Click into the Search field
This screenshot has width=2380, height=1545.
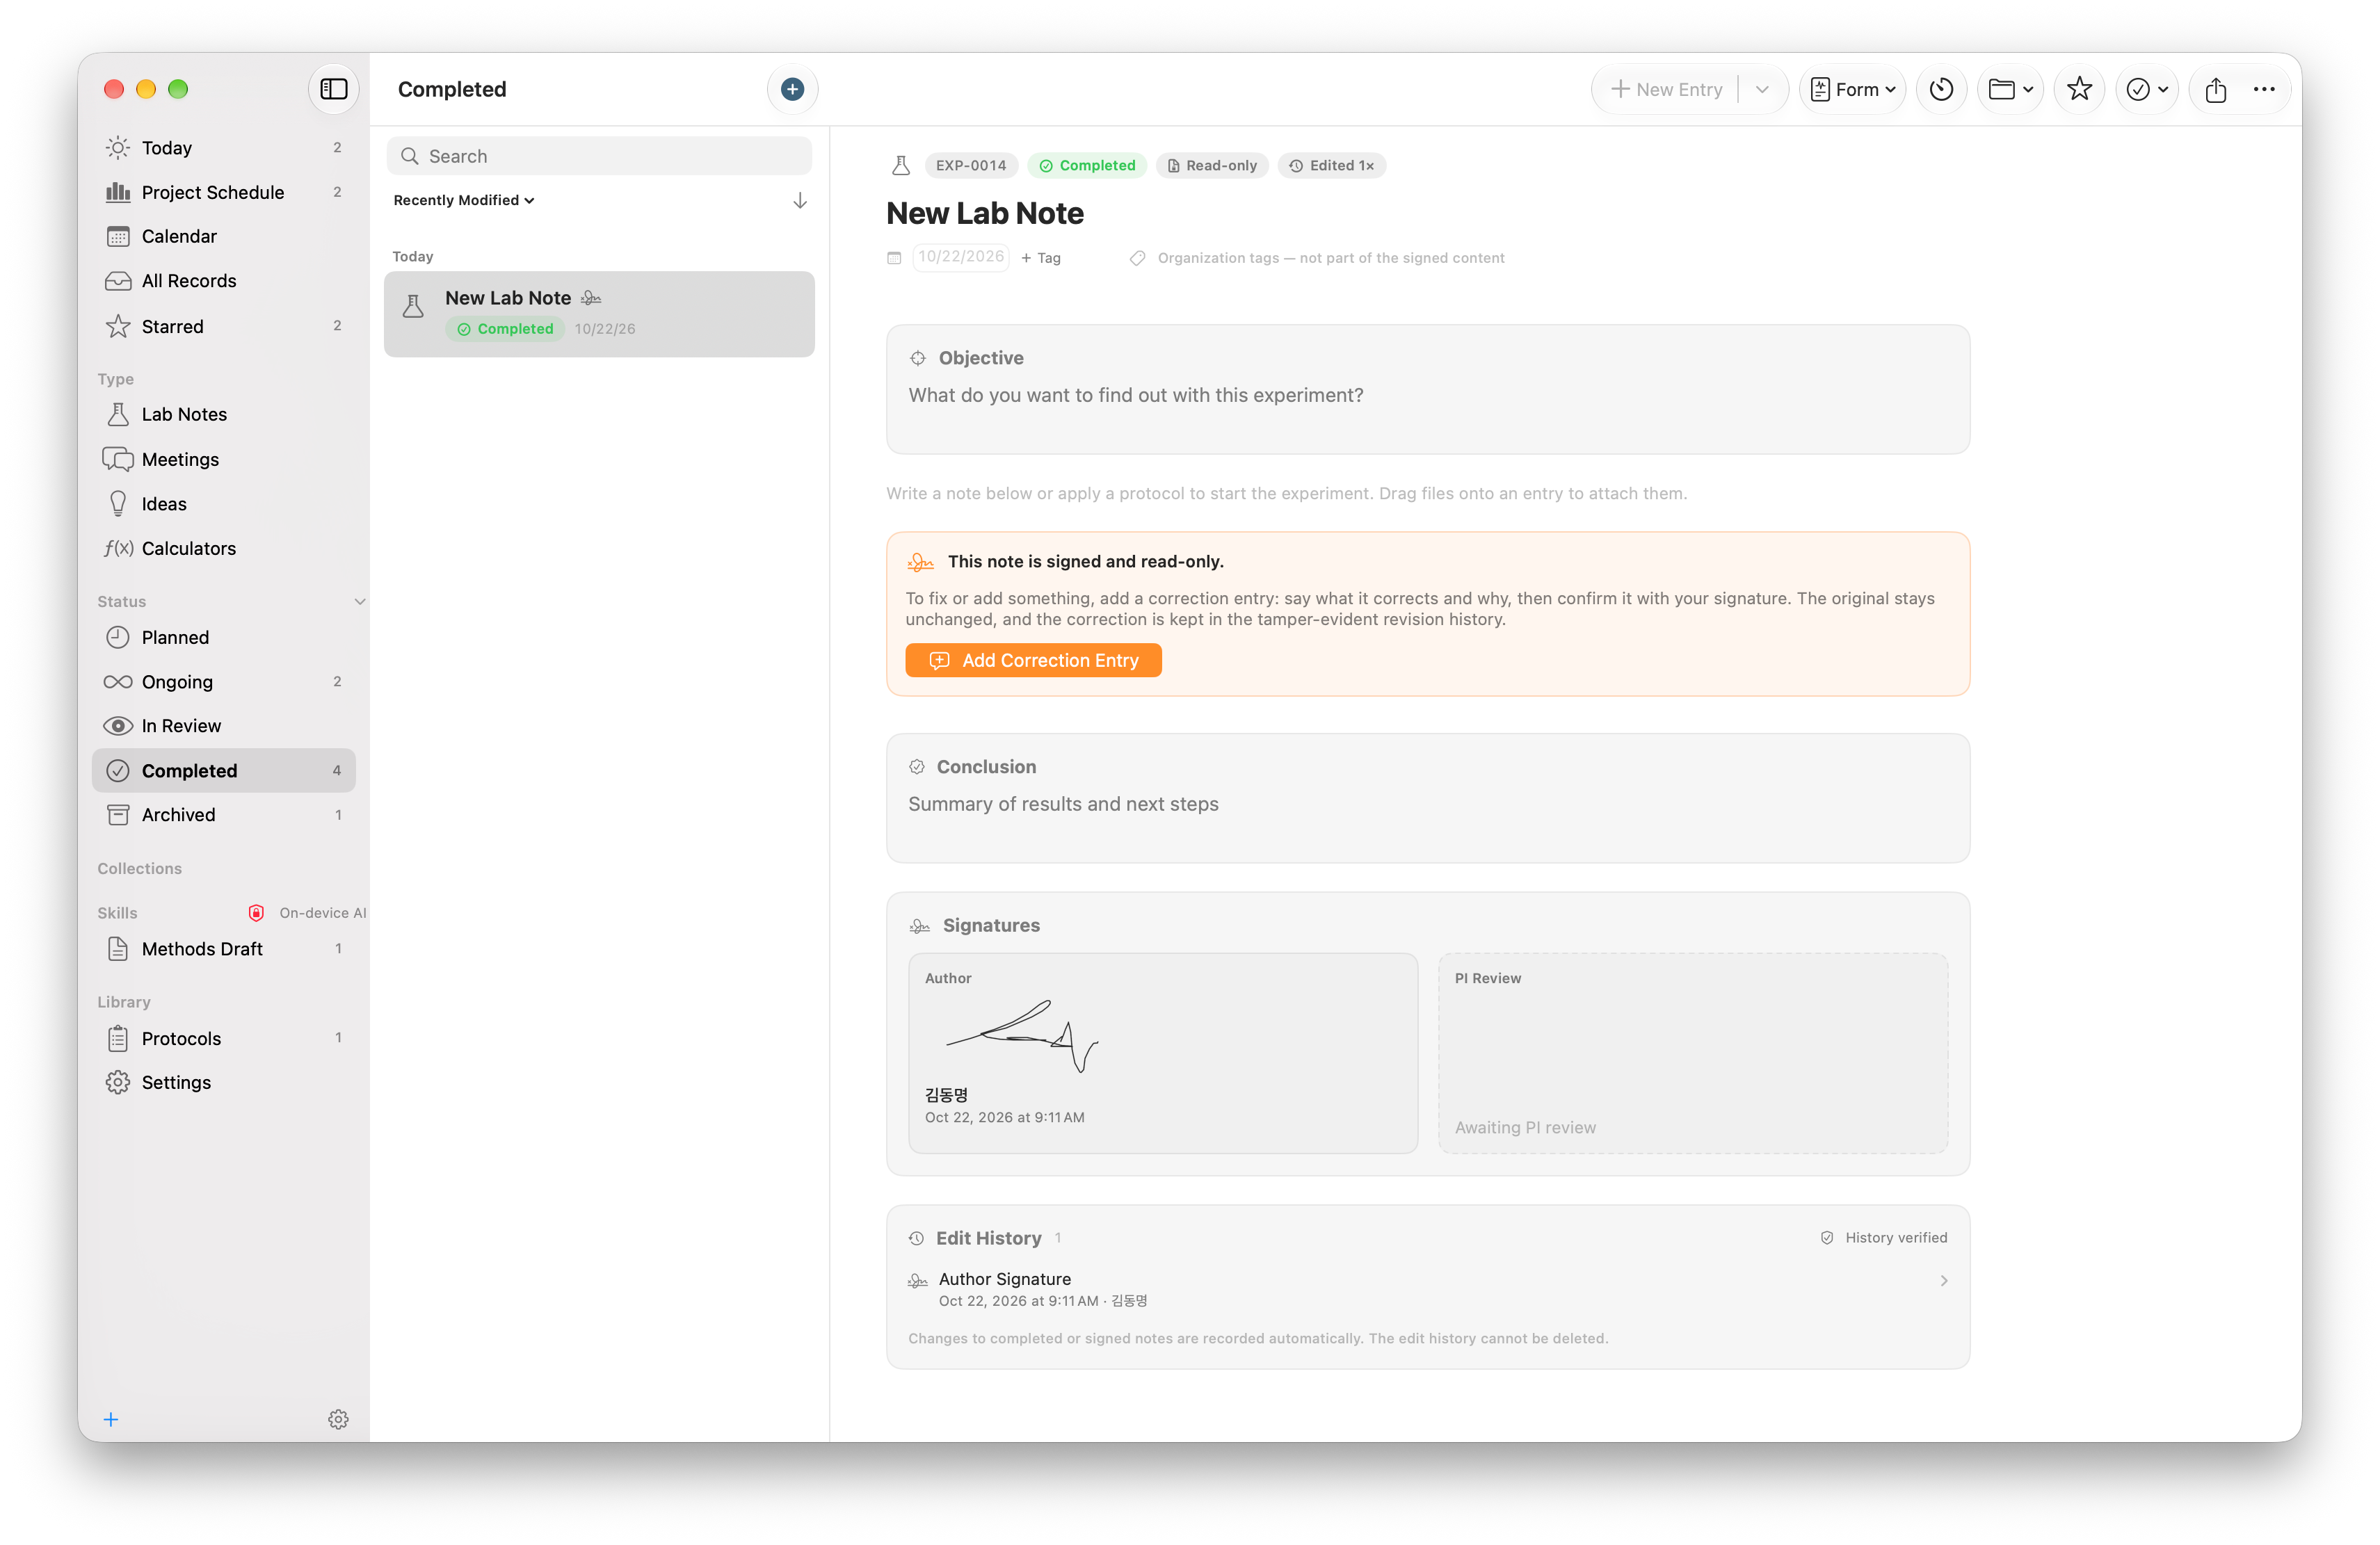[x=599, y=156]
